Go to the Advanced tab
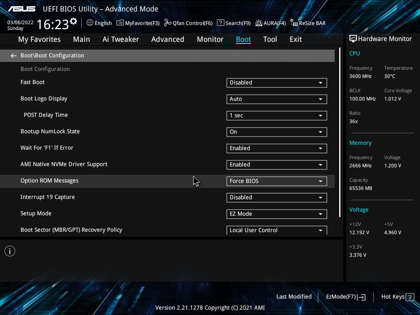 [x=168, y=39]
